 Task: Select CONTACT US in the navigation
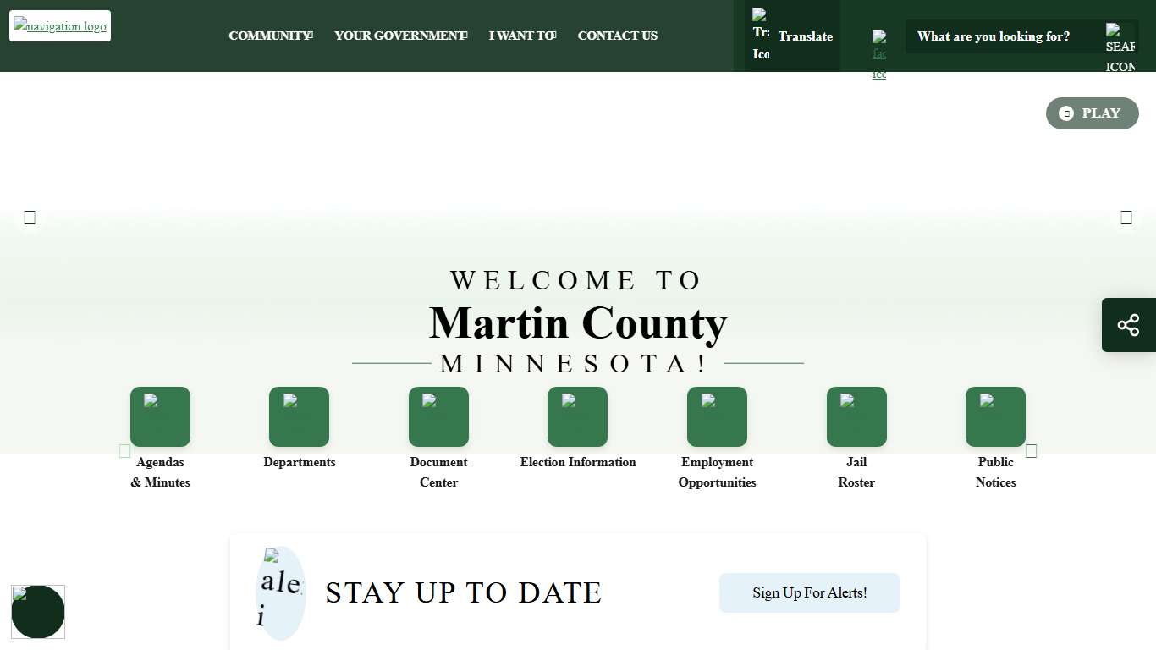[x=617, y=36]
